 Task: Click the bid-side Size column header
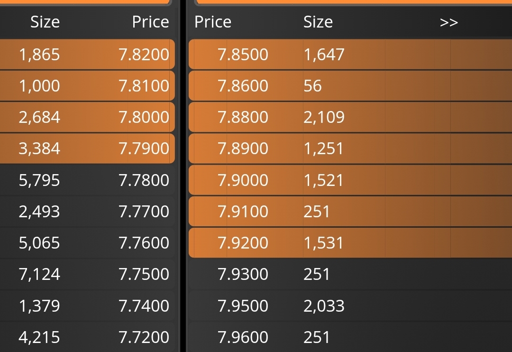45,22
